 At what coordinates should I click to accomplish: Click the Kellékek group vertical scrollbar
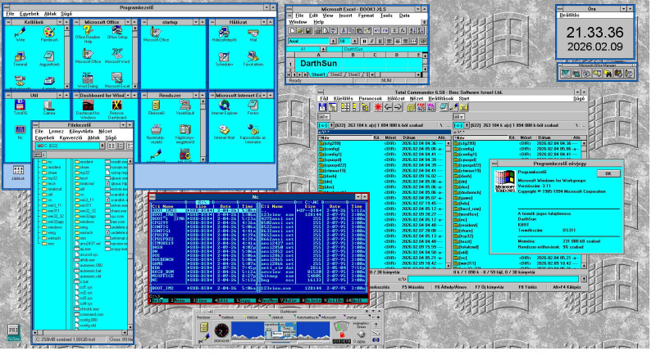[x=67, y=56]
